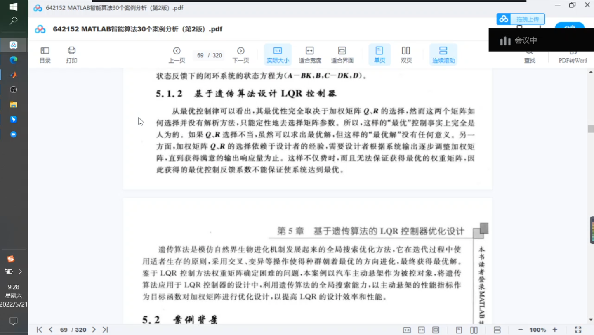The width and height of the screenshot is (594, 335).
Task: Click the title bar file name text
Action: click(x=115, y=8)
